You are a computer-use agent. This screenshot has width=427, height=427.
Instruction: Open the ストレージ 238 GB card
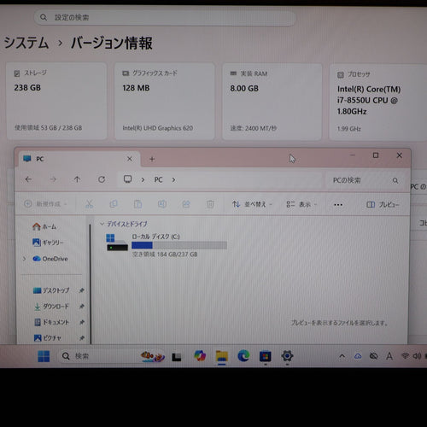[x=57, y=102]
